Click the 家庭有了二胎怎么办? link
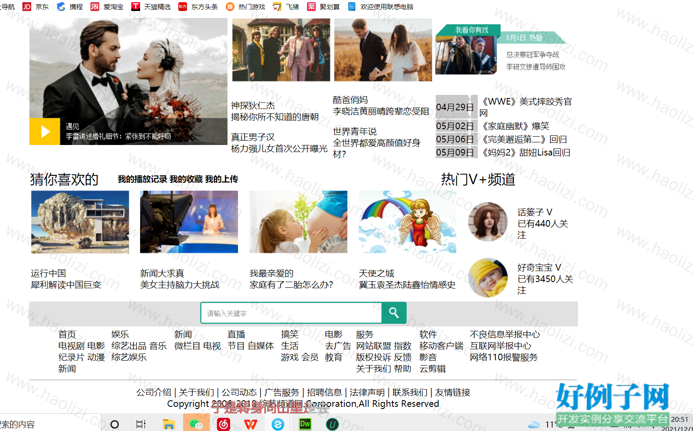The image size is (693, 431). tap(291, 285)
